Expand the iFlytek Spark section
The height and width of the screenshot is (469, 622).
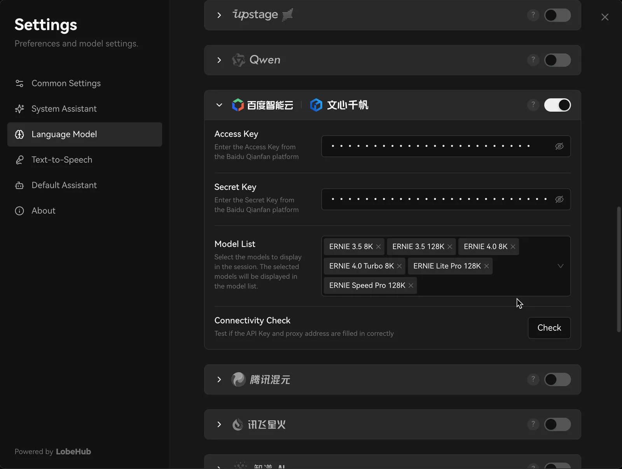click(x=219, y=424)
